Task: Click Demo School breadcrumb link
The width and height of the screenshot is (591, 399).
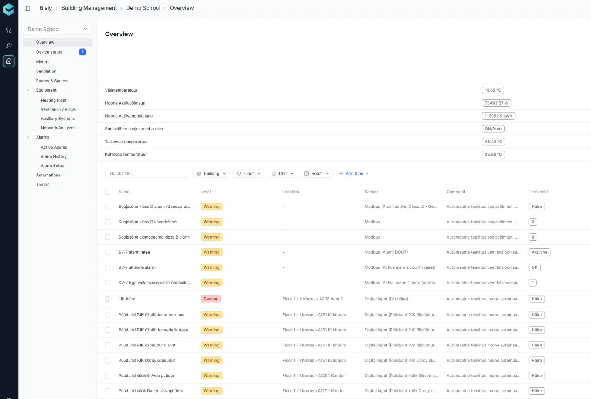Action: (x=143, y=8)
